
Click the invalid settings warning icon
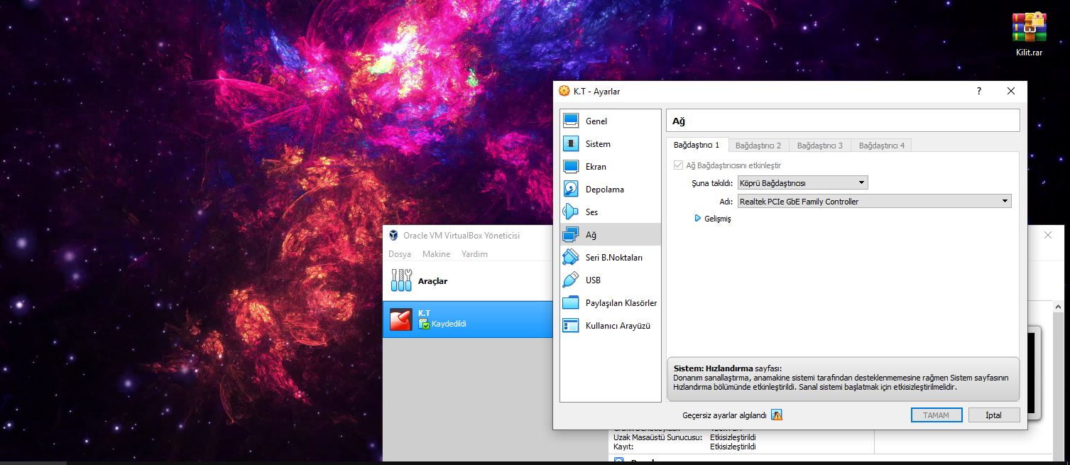pyautogui.click(x=777, y=415)
